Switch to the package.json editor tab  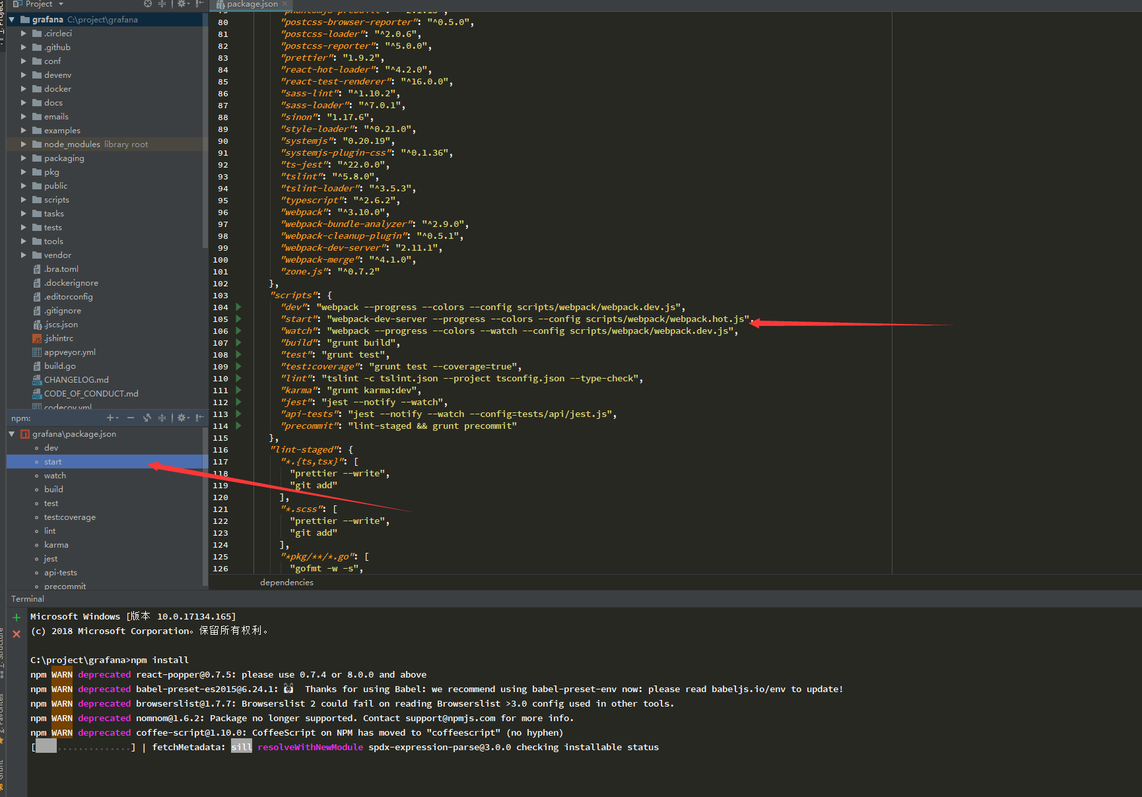252,4
